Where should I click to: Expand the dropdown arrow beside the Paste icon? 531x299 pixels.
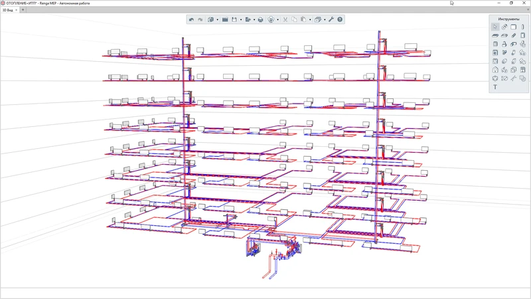point(310,20)
